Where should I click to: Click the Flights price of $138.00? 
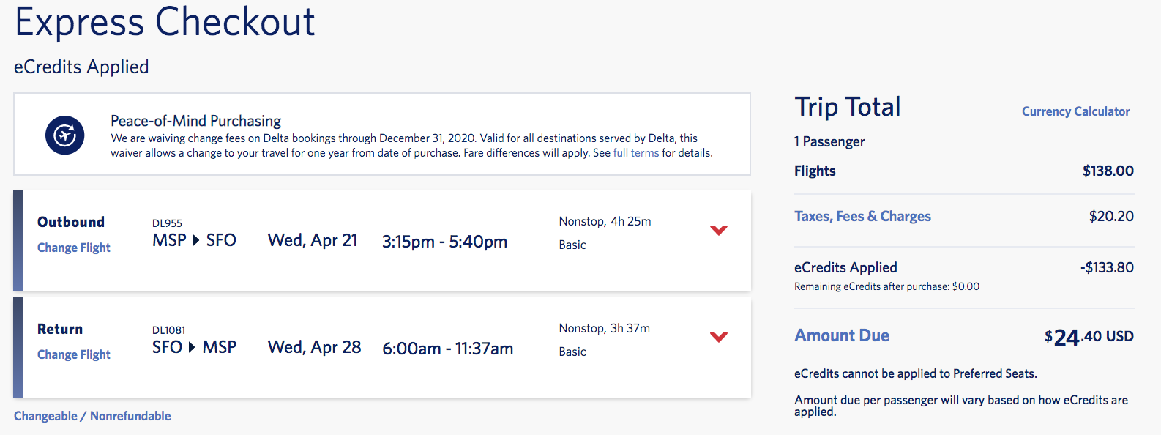pos(1108,171)
